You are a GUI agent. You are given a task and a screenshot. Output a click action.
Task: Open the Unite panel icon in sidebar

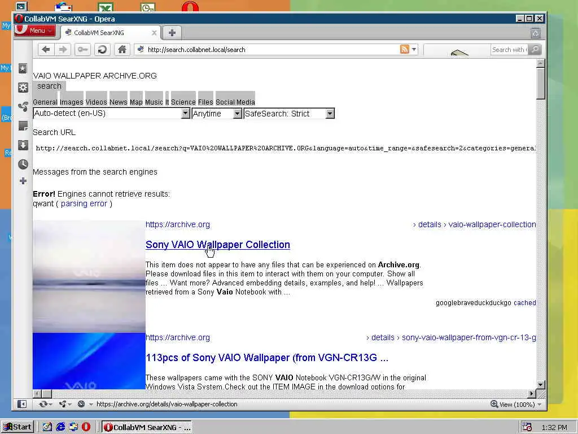[23, 107]
